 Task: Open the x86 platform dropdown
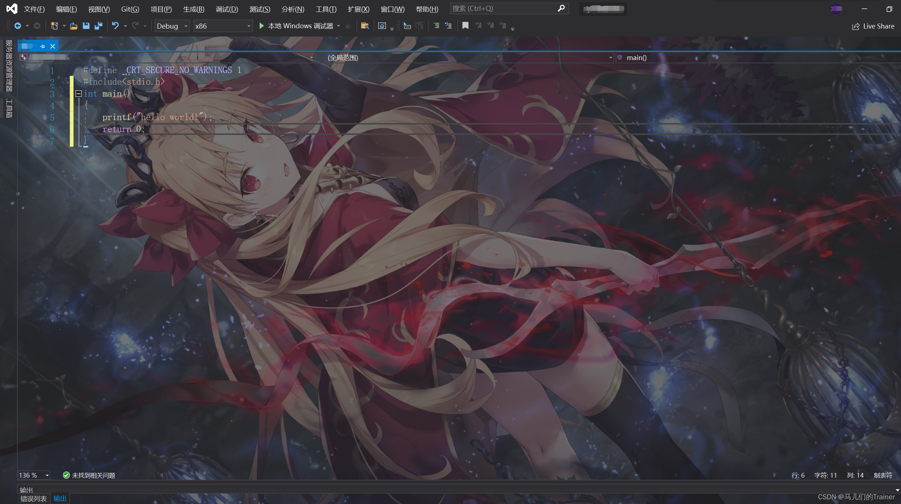click(x=223, y=26)
